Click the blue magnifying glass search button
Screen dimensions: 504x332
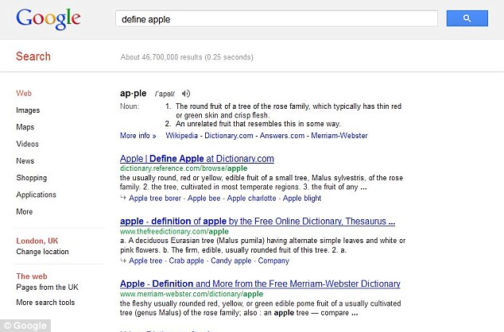(467, 18)
